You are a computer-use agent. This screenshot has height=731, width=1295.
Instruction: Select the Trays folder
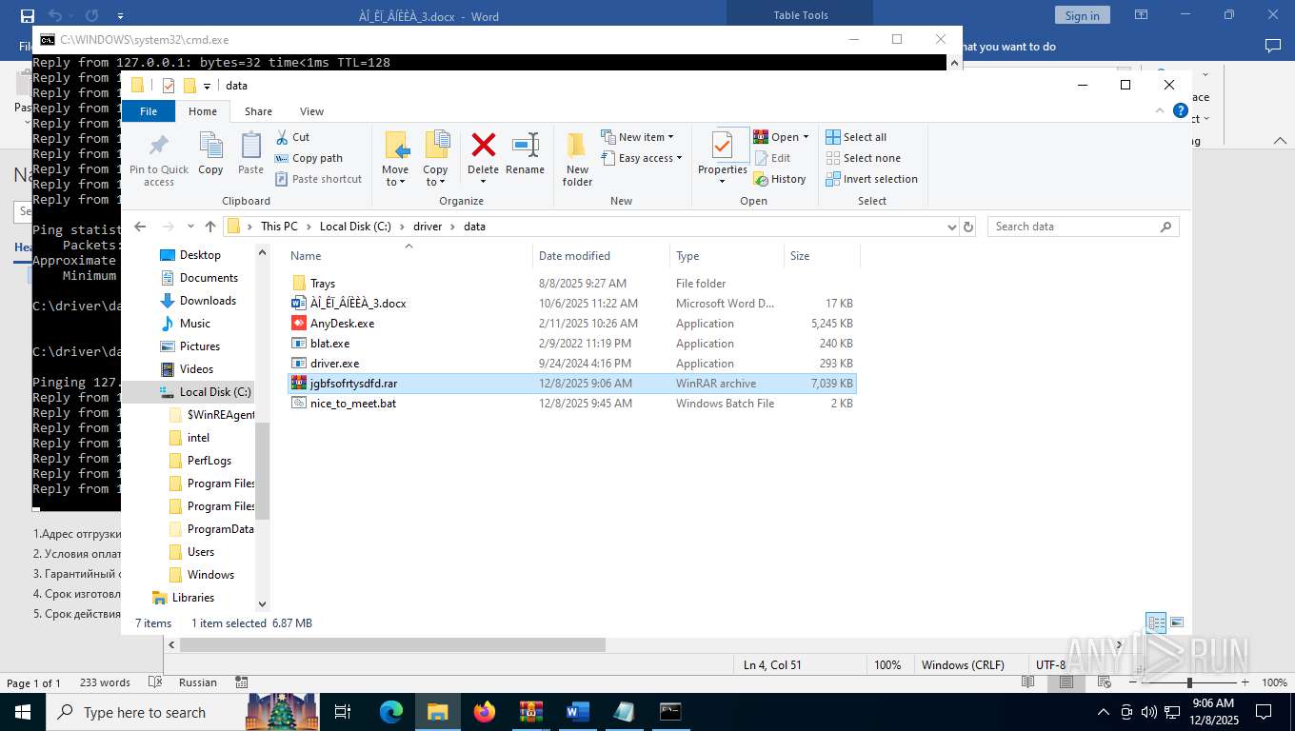point(323,284)
